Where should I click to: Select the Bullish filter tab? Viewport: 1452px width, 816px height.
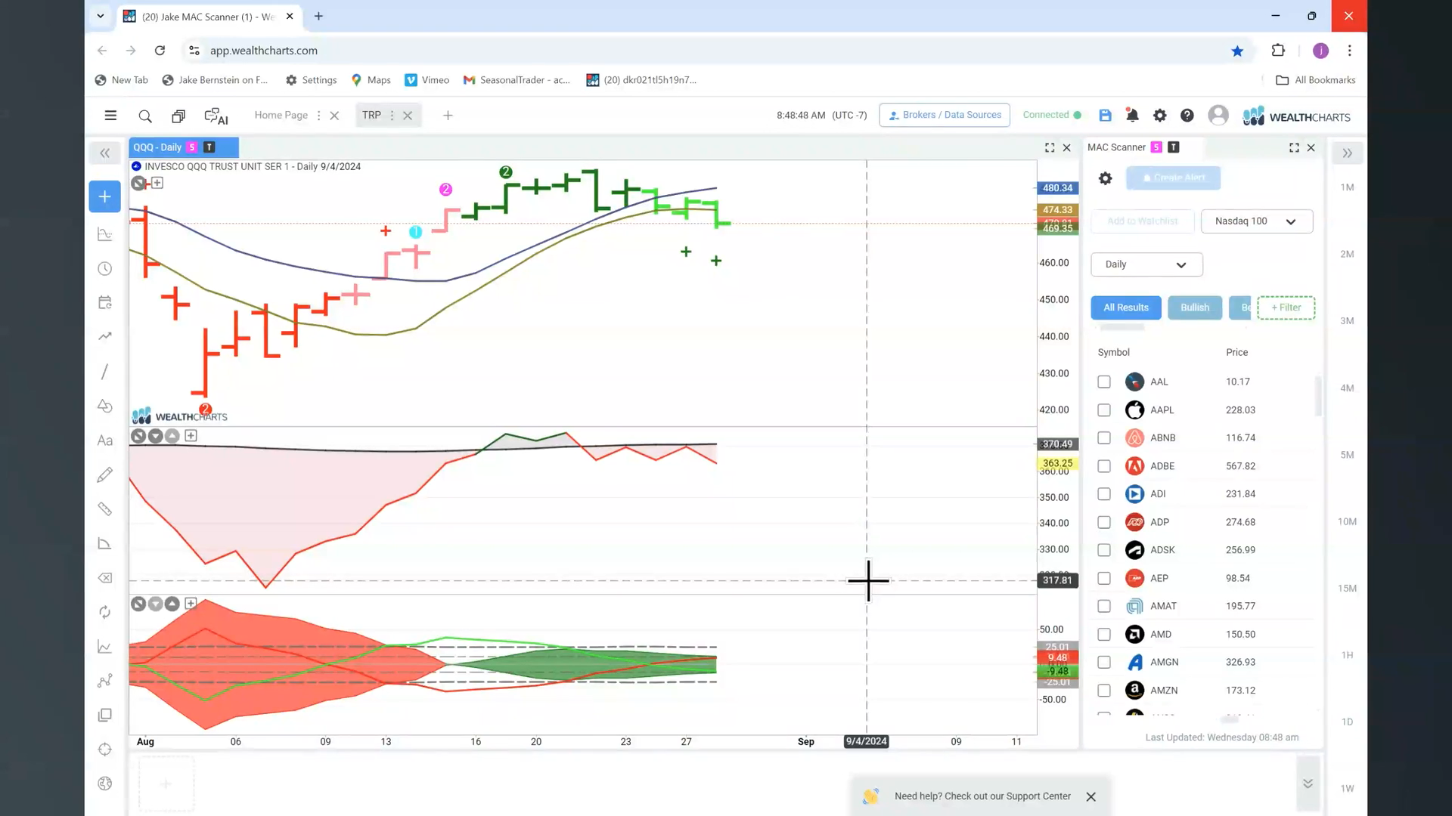(1194, 308)
